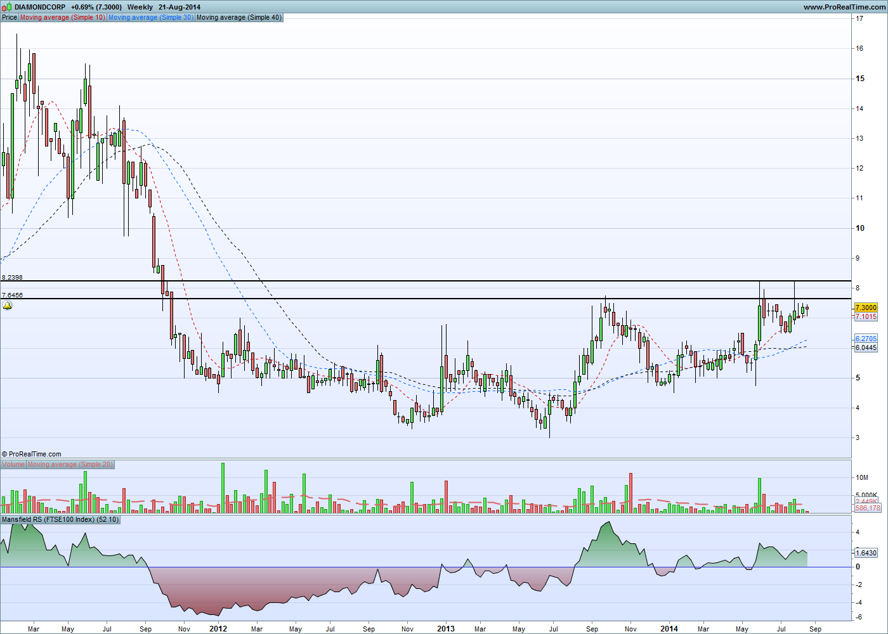Screen dimensions: 888x634
Task: Select the Moving average (Simple 10) label
Action: pyautogui.click(x=63, y=17)
